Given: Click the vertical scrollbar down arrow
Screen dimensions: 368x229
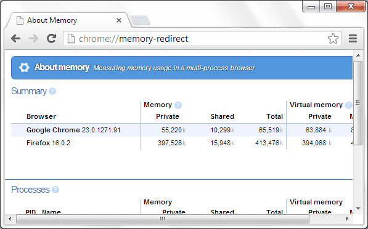Looking at the screenshot, I should point(358,208).
